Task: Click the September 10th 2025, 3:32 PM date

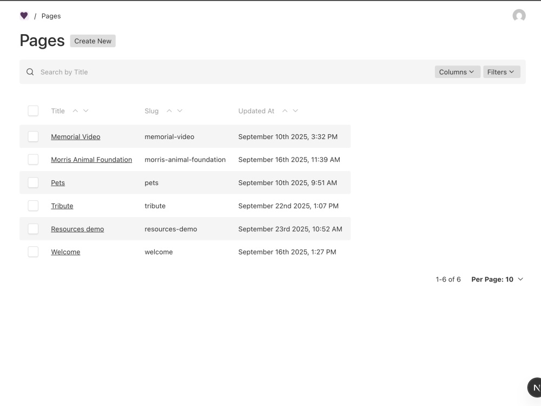Action: tap(288, 137)
